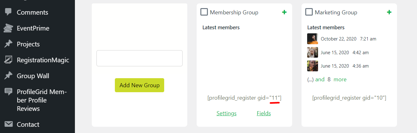
Task: Check the Marketing Group checkbox
Action: (309, 12)
